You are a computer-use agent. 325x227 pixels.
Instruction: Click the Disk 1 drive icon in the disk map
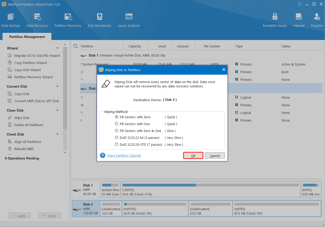(77, 190)
